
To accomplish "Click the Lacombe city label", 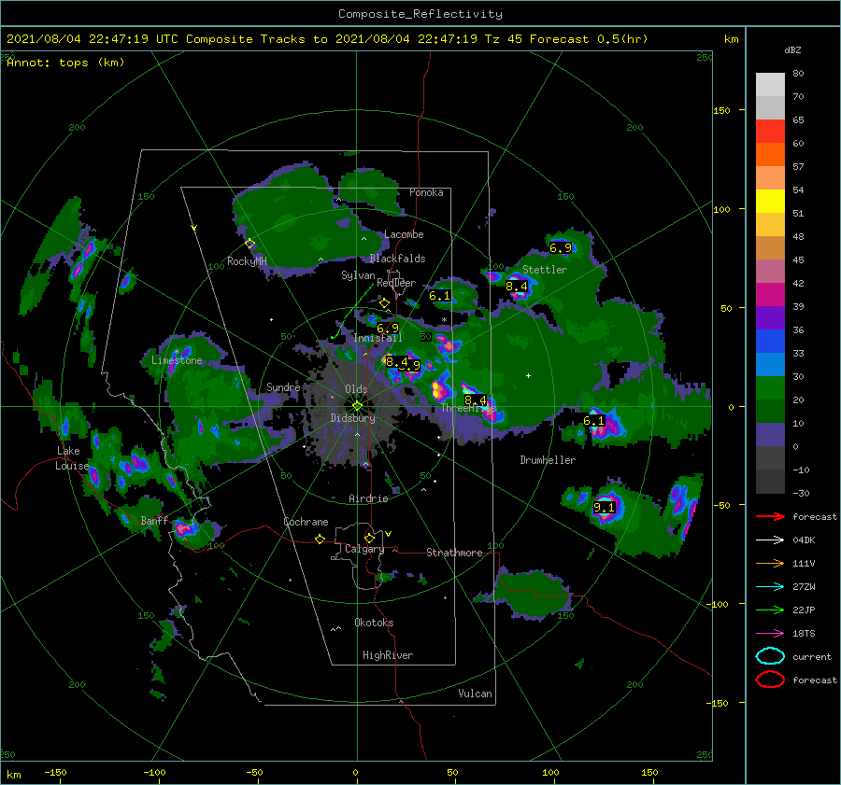I will 404,234.
